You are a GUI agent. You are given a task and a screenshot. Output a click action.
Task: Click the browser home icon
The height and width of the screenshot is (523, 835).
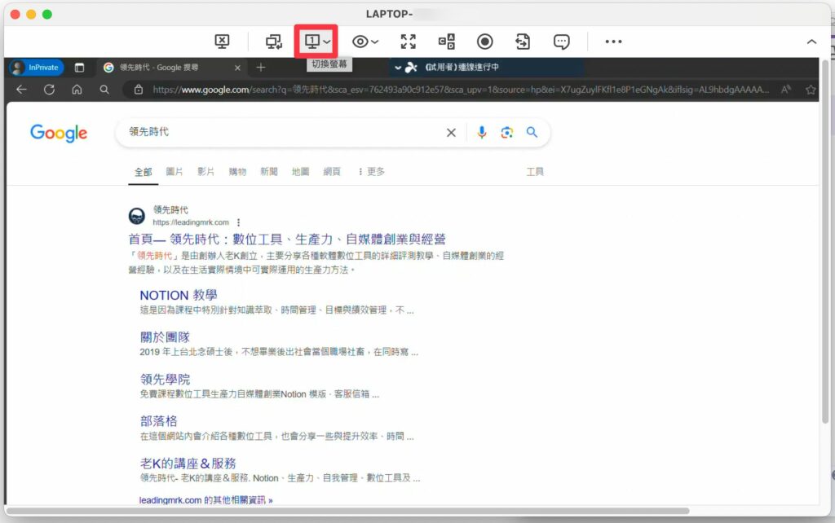(x=77, y=90)
